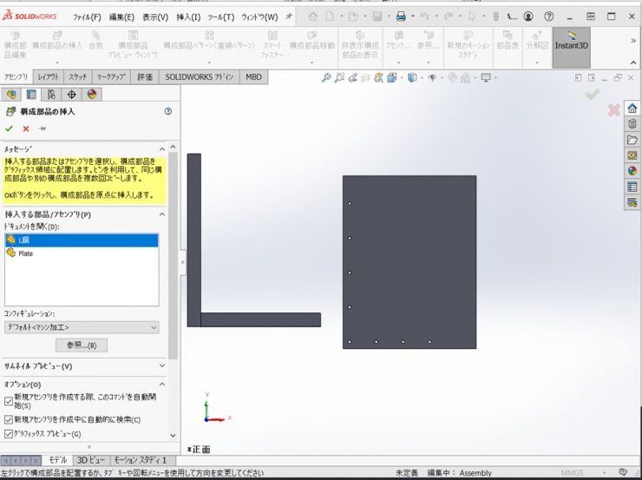Expand the サムネイル プレビュー section
Image resolution: width=642 pixels, height=480 pixels.
coord(162,366)
